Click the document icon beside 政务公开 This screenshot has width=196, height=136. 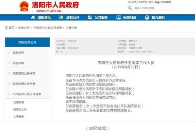[61, 18]
